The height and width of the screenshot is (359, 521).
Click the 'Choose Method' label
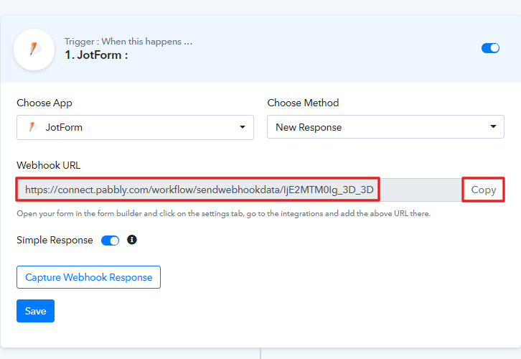click(x=303, y=103)
